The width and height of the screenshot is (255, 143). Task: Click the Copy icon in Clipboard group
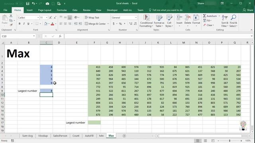[11, 20]
